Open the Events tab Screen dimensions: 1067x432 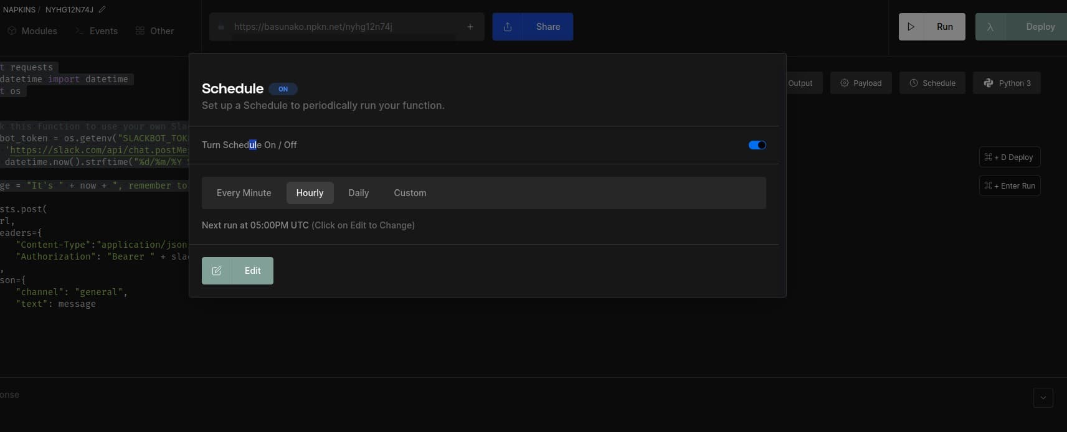click(x=97, y=31)
